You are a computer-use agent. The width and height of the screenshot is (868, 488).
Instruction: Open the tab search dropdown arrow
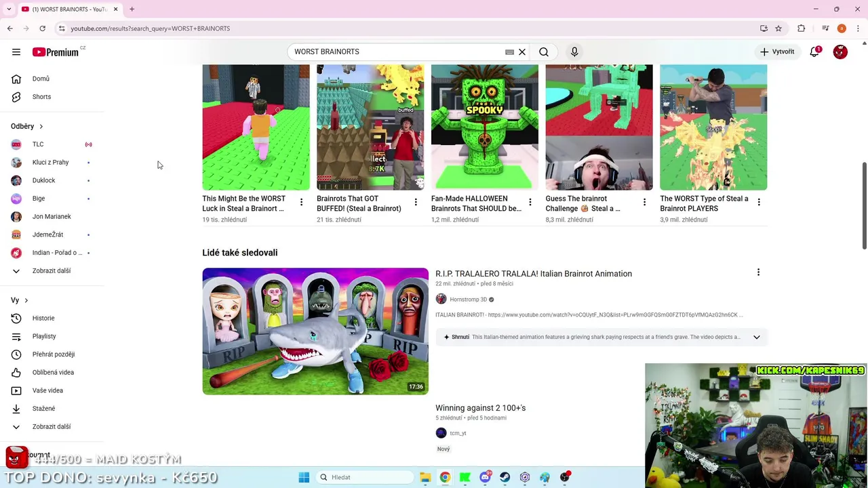9,9
